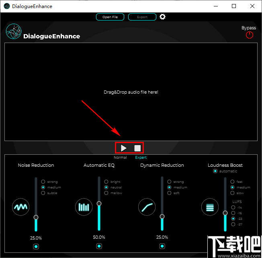The height and width of the screenshot is (258, 262).
Task: Click the title bar app icon
Action: click(7, 6)
